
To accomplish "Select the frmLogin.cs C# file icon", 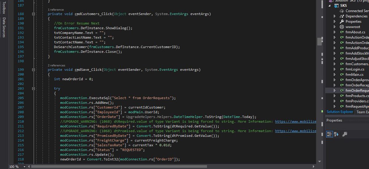I will point(342,69).
